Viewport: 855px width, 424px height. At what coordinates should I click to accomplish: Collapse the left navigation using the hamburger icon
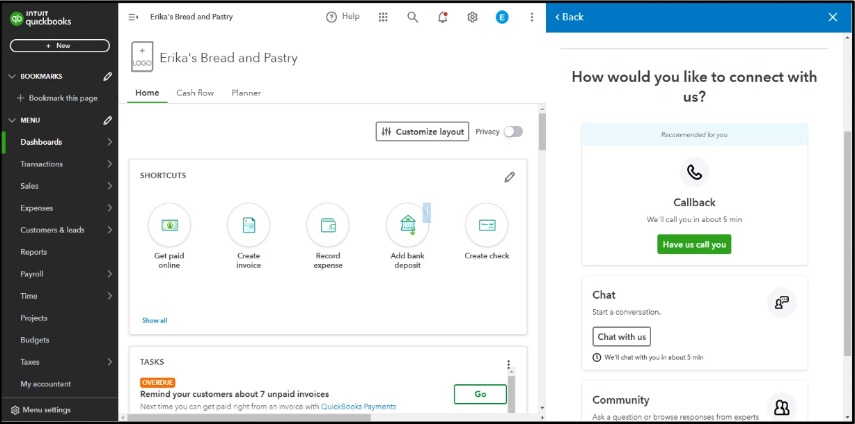[134, 17]
